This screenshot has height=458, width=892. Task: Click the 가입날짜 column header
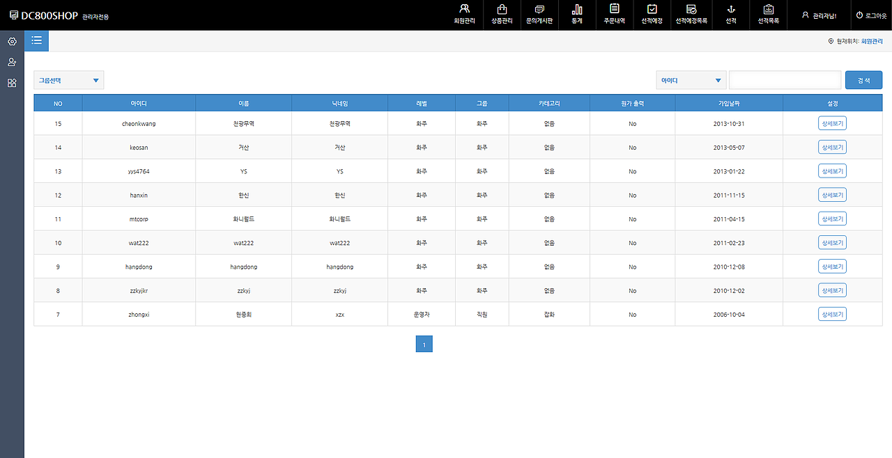[x=729, y=103]
